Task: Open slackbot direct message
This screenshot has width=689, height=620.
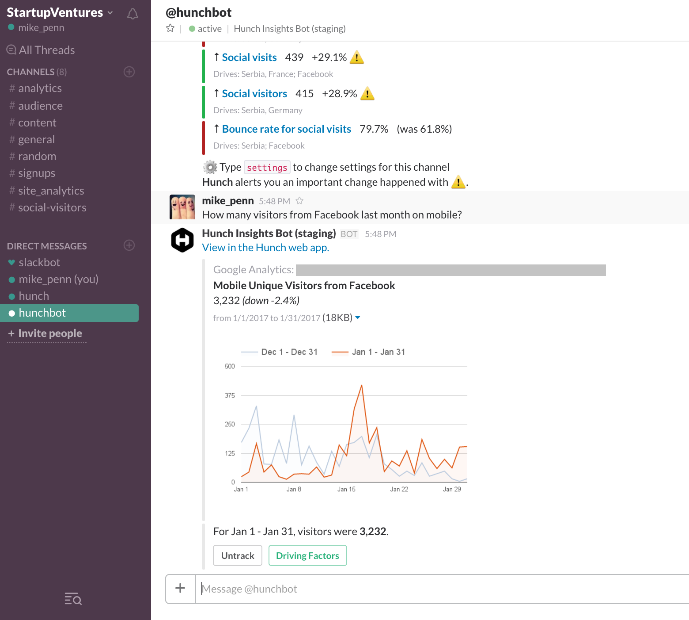Action: click(x=39, y=263)
